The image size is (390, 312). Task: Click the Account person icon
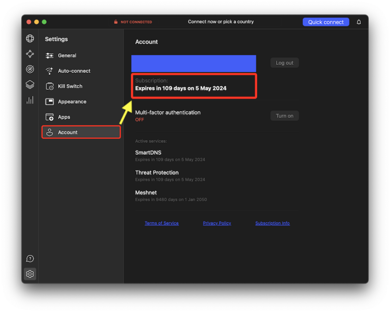50,133
